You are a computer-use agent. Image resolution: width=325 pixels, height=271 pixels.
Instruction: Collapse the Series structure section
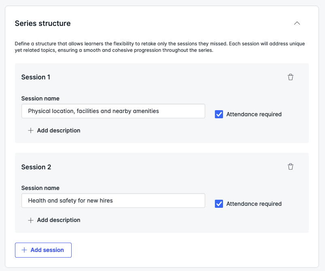tap(297, 23)
